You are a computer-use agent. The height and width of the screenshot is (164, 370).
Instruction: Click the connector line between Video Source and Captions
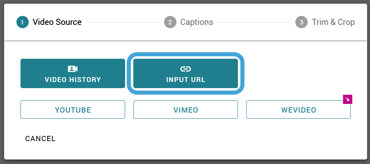123,22
